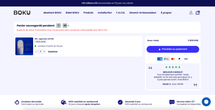Viewport: 215px width, 110px height.
Task: Click the 1 900.00€ item price
Action: point(40,42)
